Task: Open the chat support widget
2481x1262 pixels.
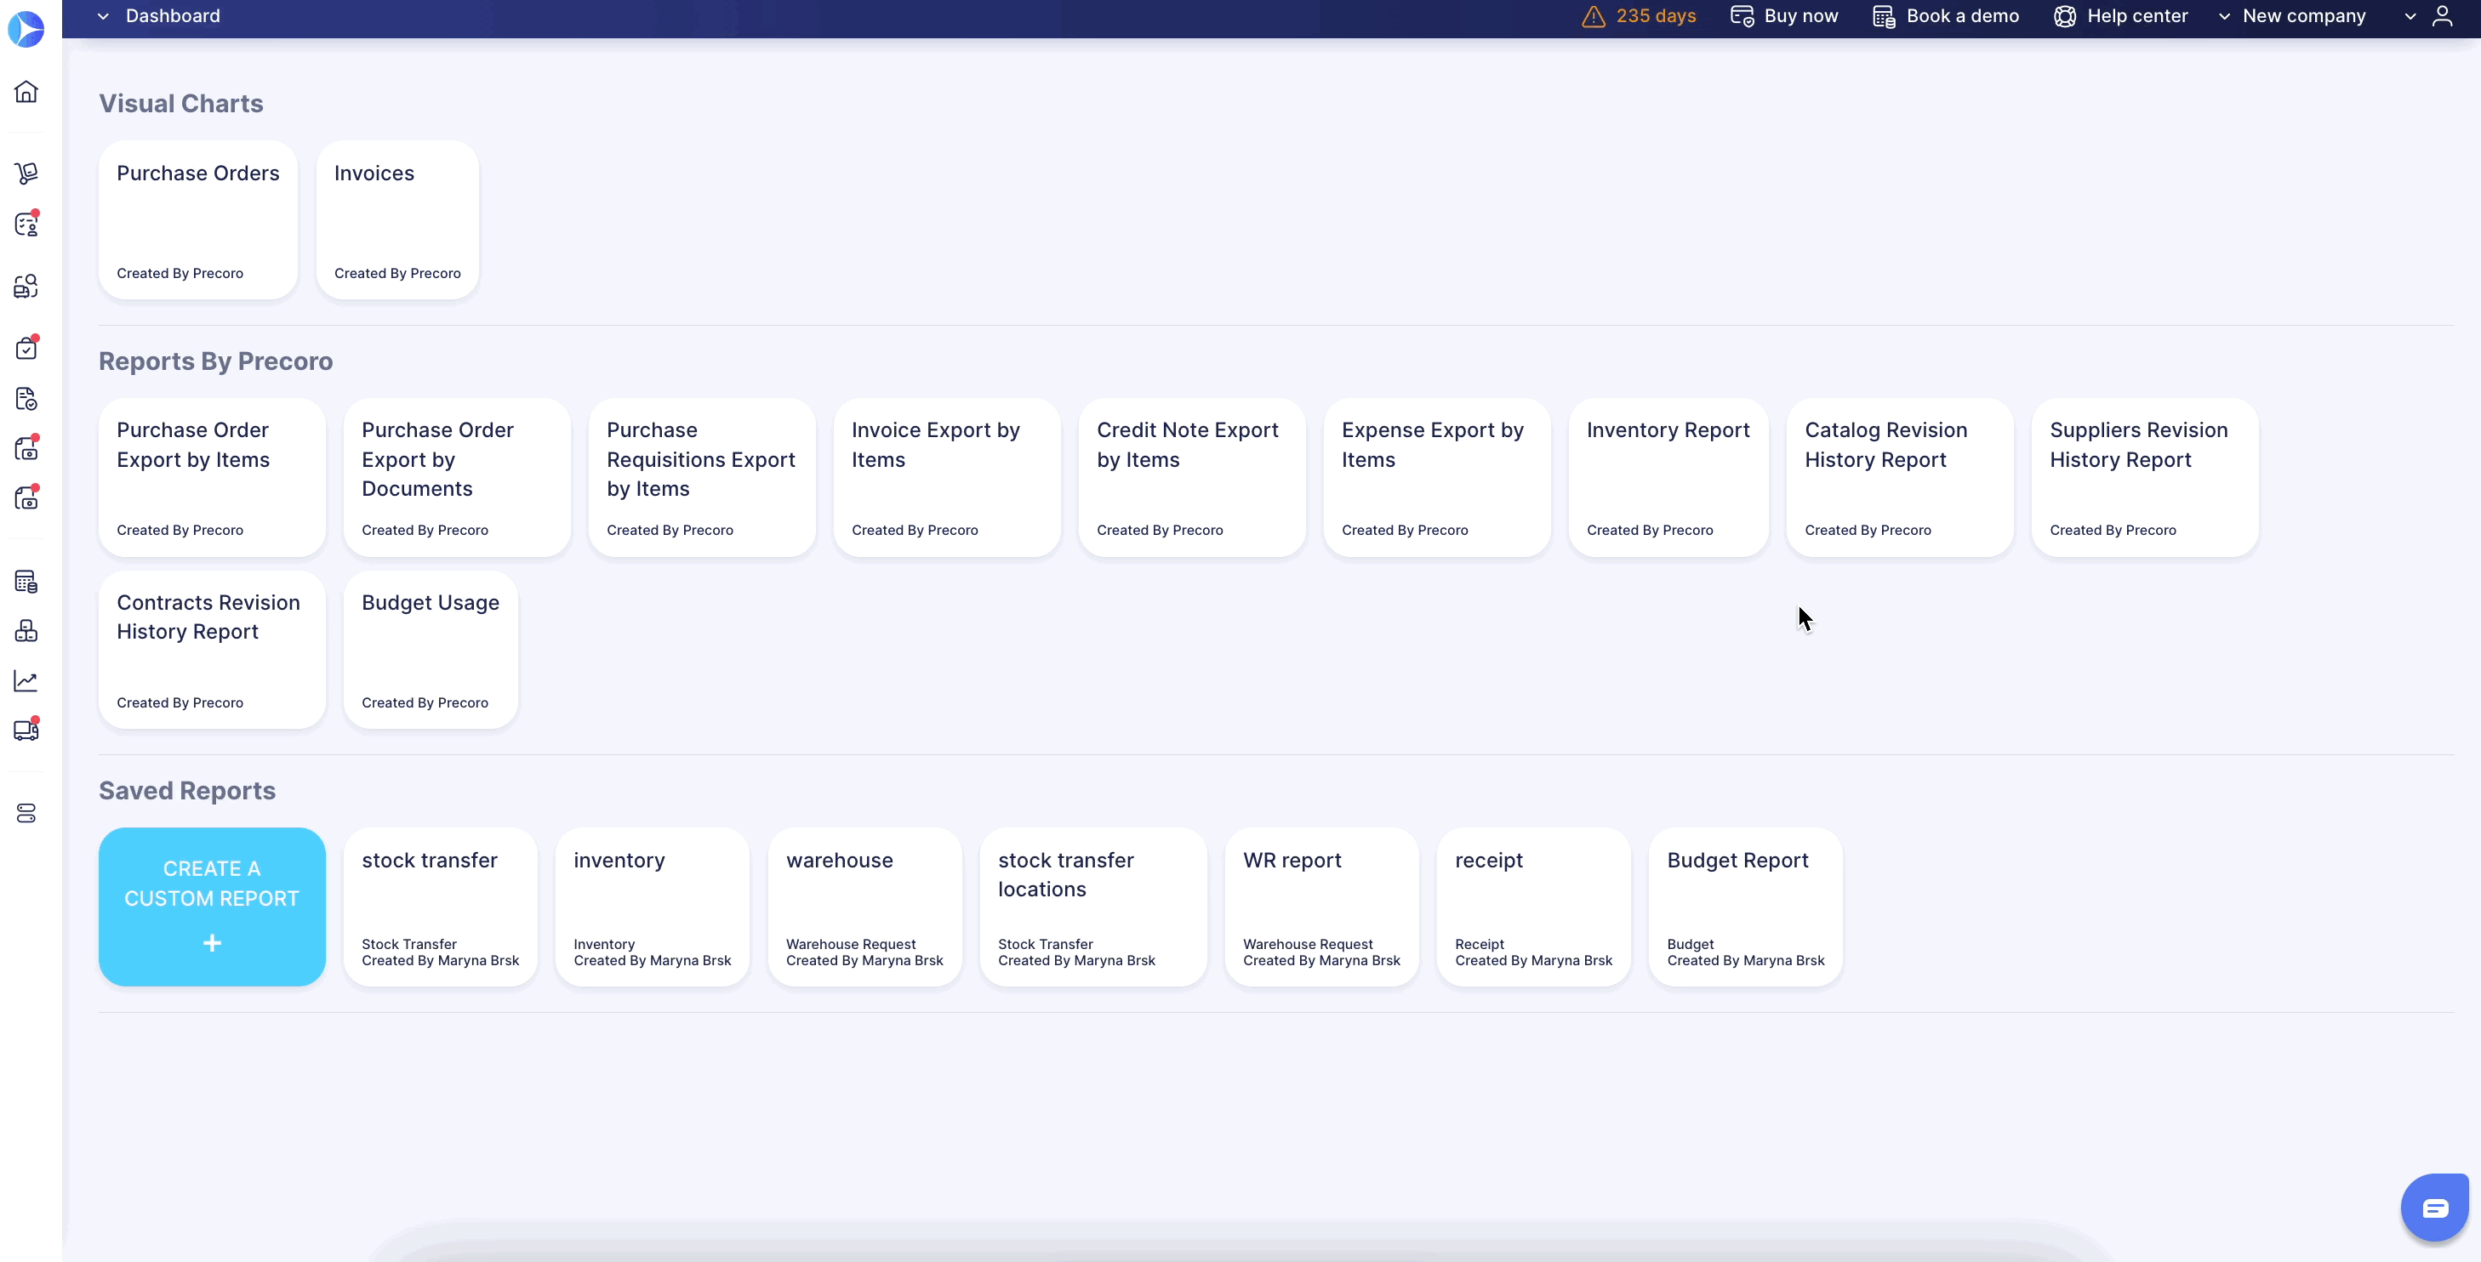Action: pyautogui.click(x=2435, y=1208)
